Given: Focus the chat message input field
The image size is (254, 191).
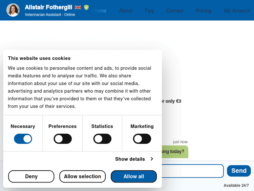Looking at the screenshot, I should click(x=192, y=171).
